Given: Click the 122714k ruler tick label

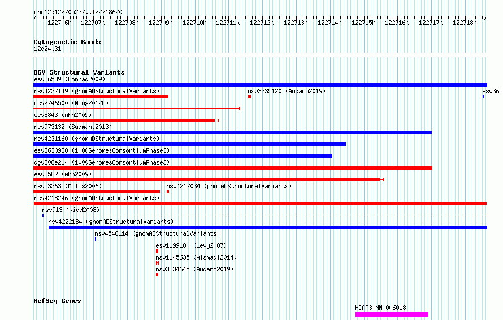Looking at the screenshot, I should pos(329,23).
